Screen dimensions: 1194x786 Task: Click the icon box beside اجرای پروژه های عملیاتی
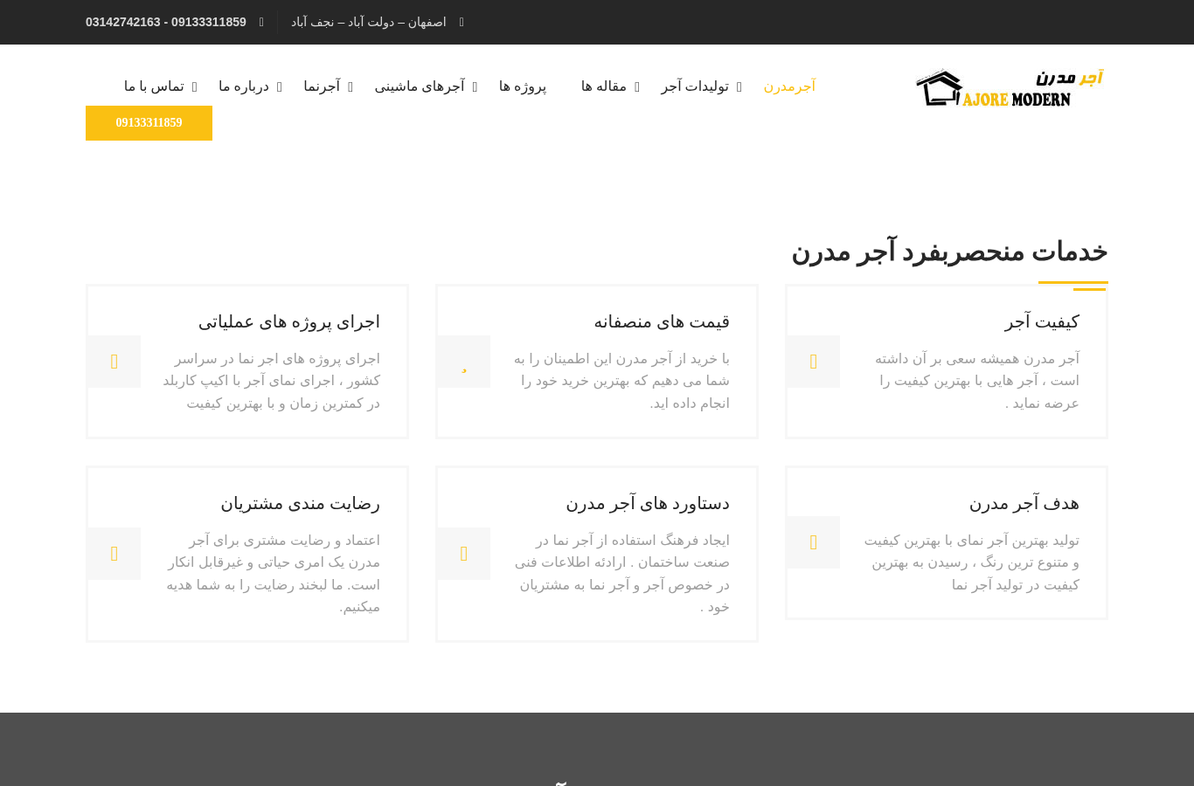pos(114,362)
